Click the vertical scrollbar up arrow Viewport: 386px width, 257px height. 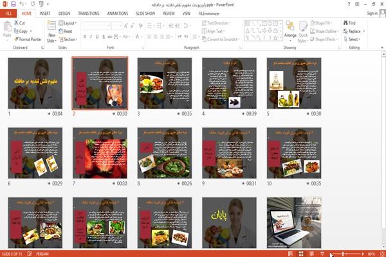pyautogui.click(x=383, y=54)
